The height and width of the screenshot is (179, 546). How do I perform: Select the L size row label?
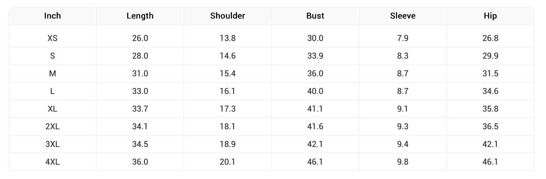(x=53, y=91)
